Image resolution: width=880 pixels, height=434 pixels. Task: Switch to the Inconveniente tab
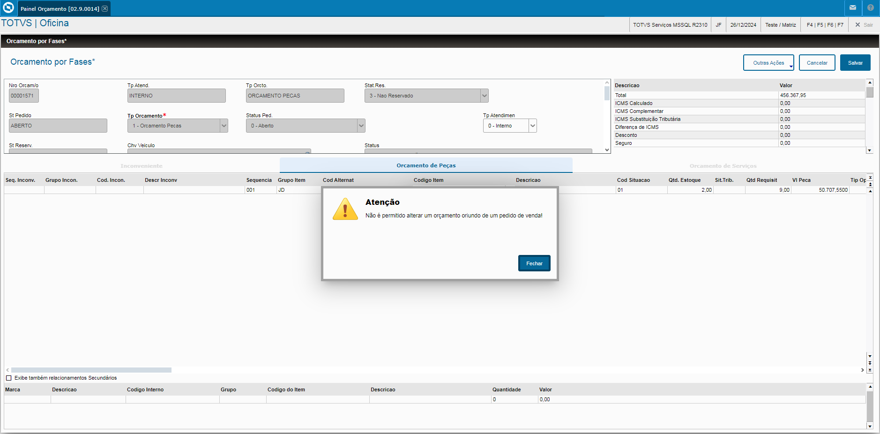[142, 166]
